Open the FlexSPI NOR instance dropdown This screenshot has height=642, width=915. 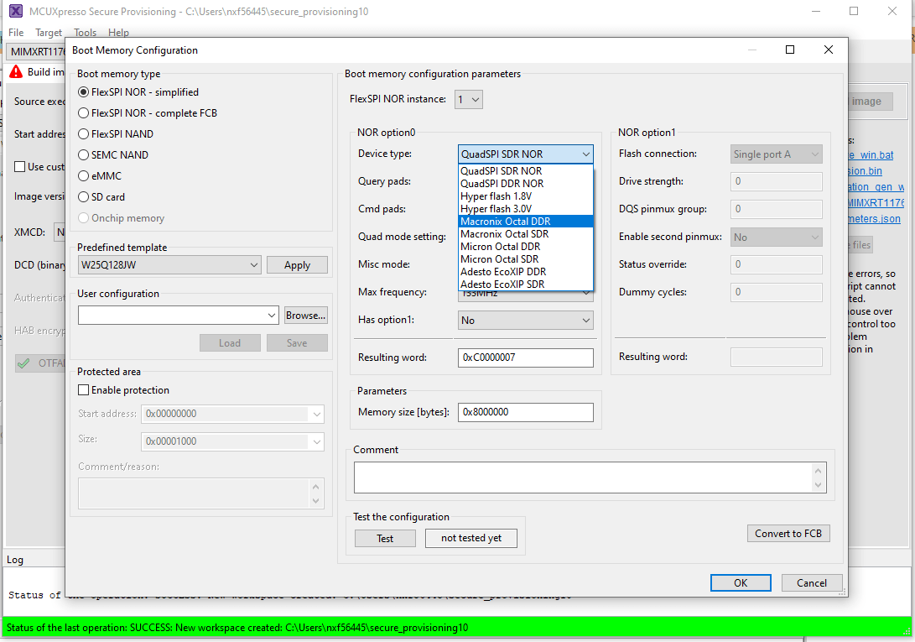[x=468, y=98]
